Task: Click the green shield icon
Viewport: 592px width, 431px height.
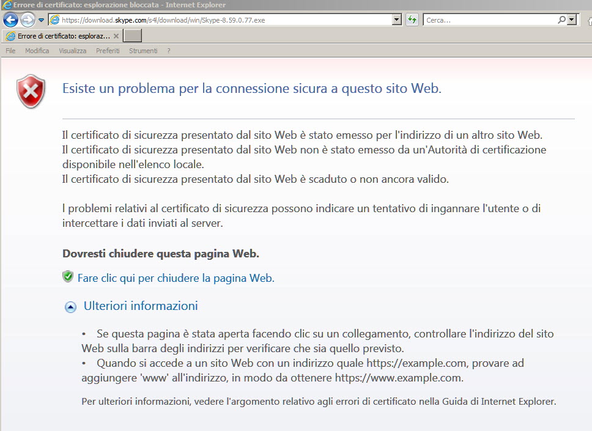Action: pyautogui.click(x=68, y=277)
